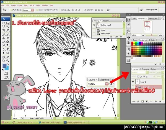Select the Brush tool
The image size is (166, 130).
click(8, 34)
